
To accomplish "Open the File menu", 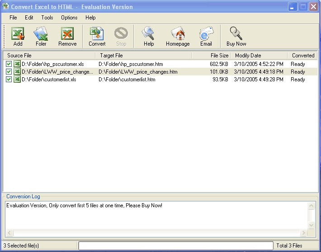I will click(13, 18).
